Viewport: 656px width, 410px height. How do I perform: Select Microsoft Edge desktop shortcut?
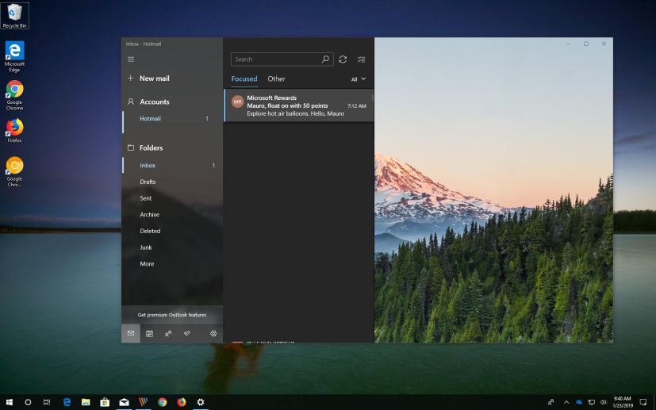[14, 56]
